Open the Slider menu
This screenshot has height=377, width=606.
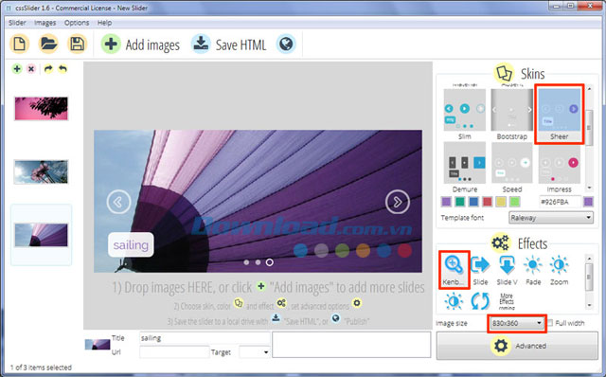[17, 23]
